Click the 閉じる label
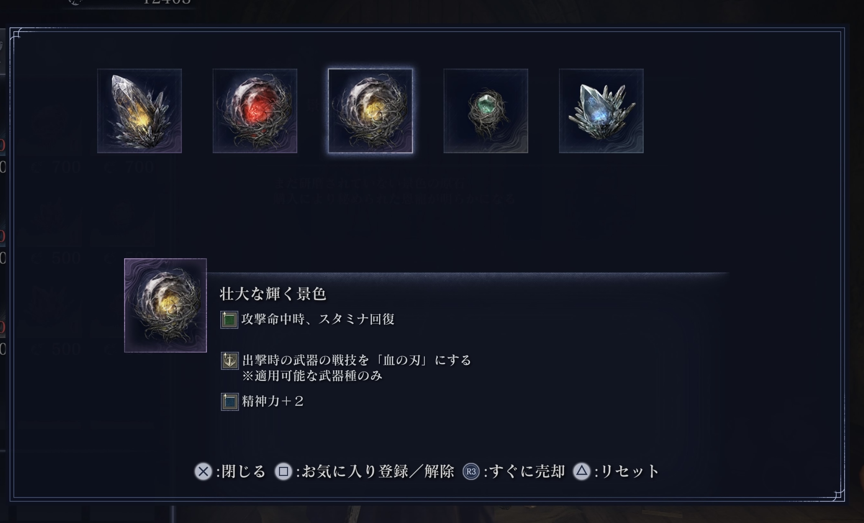The height and width of the screenshot is (523, 864). tap(244, 471)
